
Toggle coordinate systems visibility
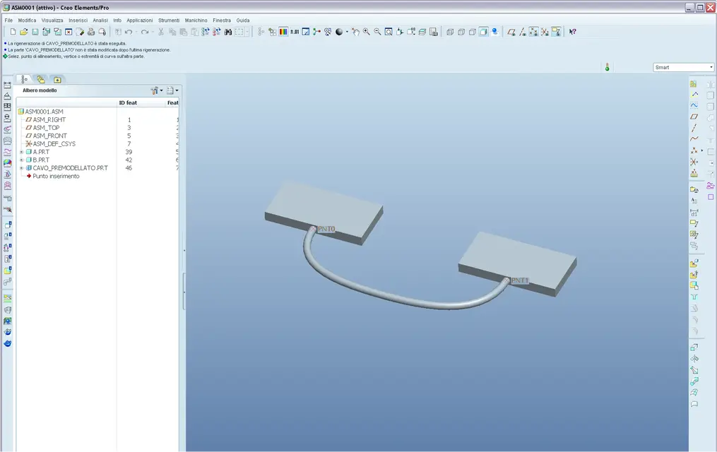tap(545, 32)
